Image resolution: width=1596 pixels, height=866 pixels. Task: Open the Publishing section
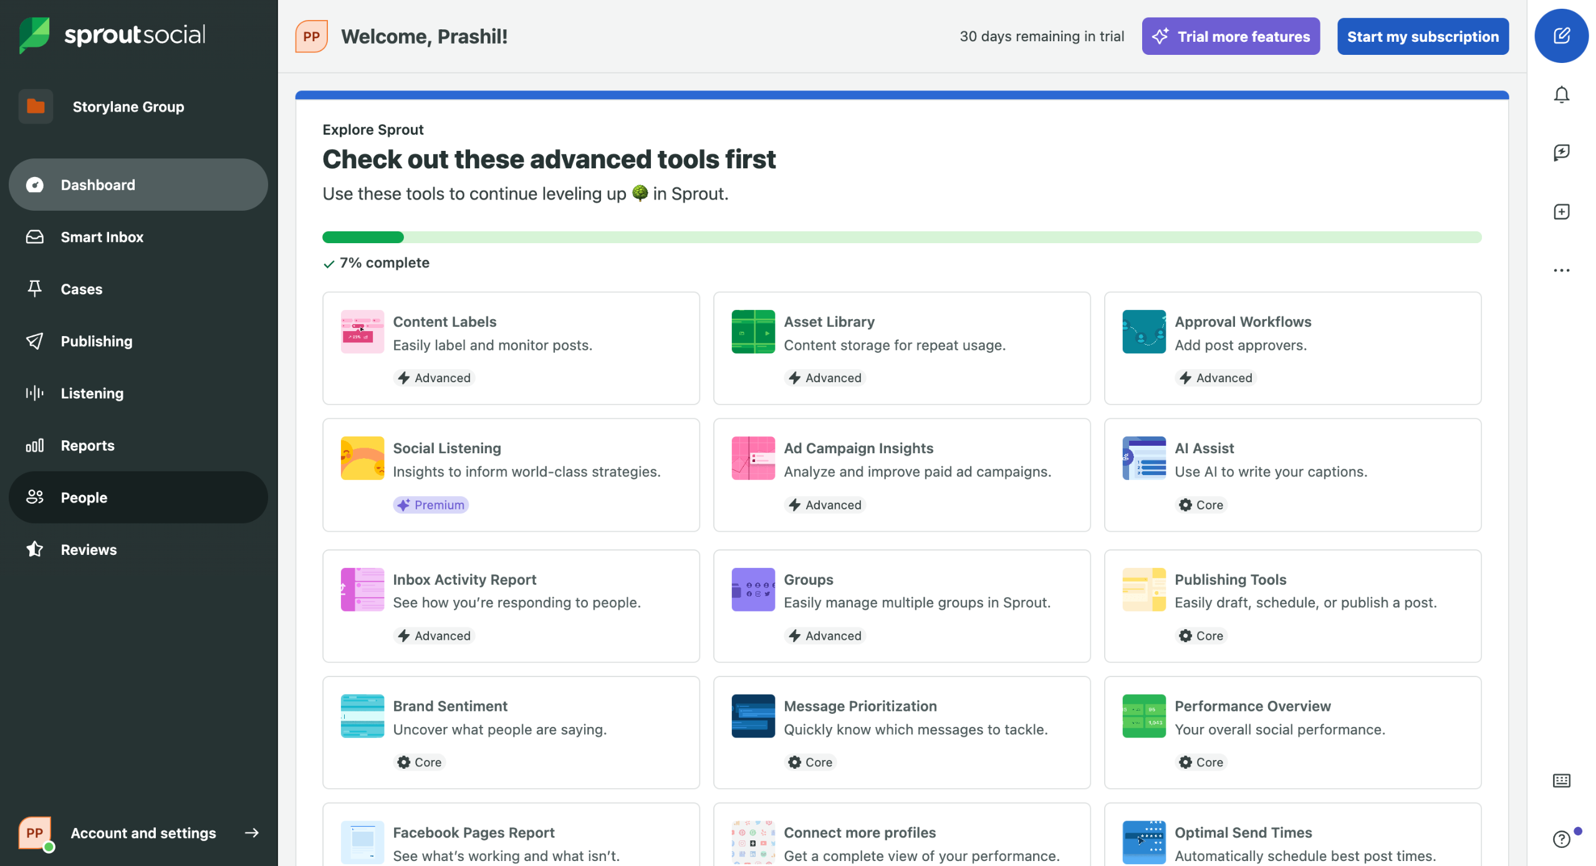[x=97, y=341]
